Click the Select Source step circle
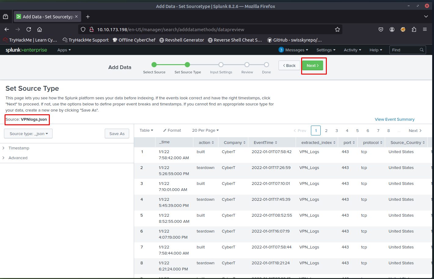Viewport: 434px width, 279px height. coord(154,64)
